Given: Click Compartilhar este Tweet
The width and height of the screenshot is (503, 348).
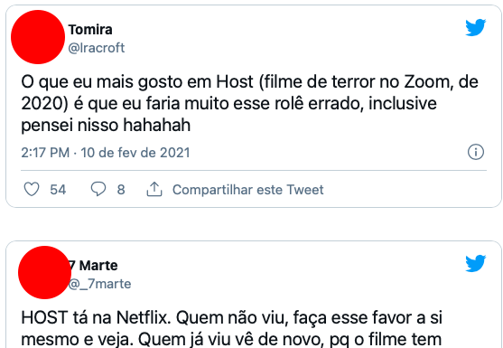Looking at the screenshot, I should [x=248, y=190].
